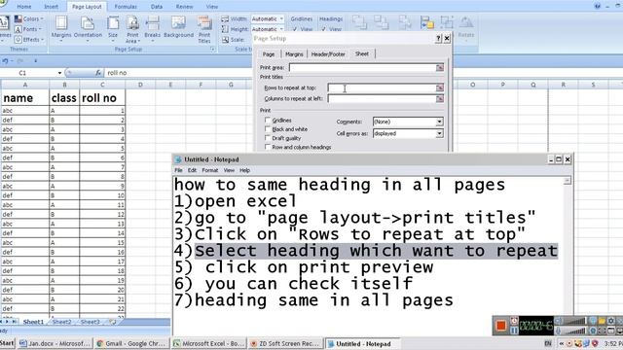This screenshot has width=623, height=350.
Task: Switch to the Insert ribbon tab
Action: (x=51, y=7)
